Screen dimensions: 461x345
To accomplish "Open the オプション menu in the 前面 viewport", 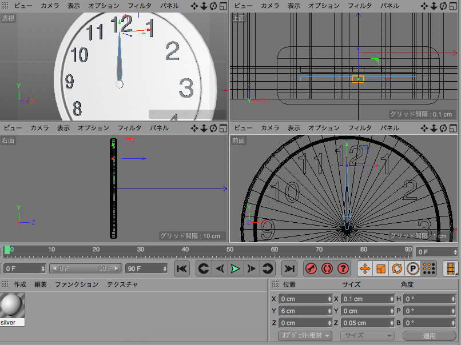I will point(324,128).
